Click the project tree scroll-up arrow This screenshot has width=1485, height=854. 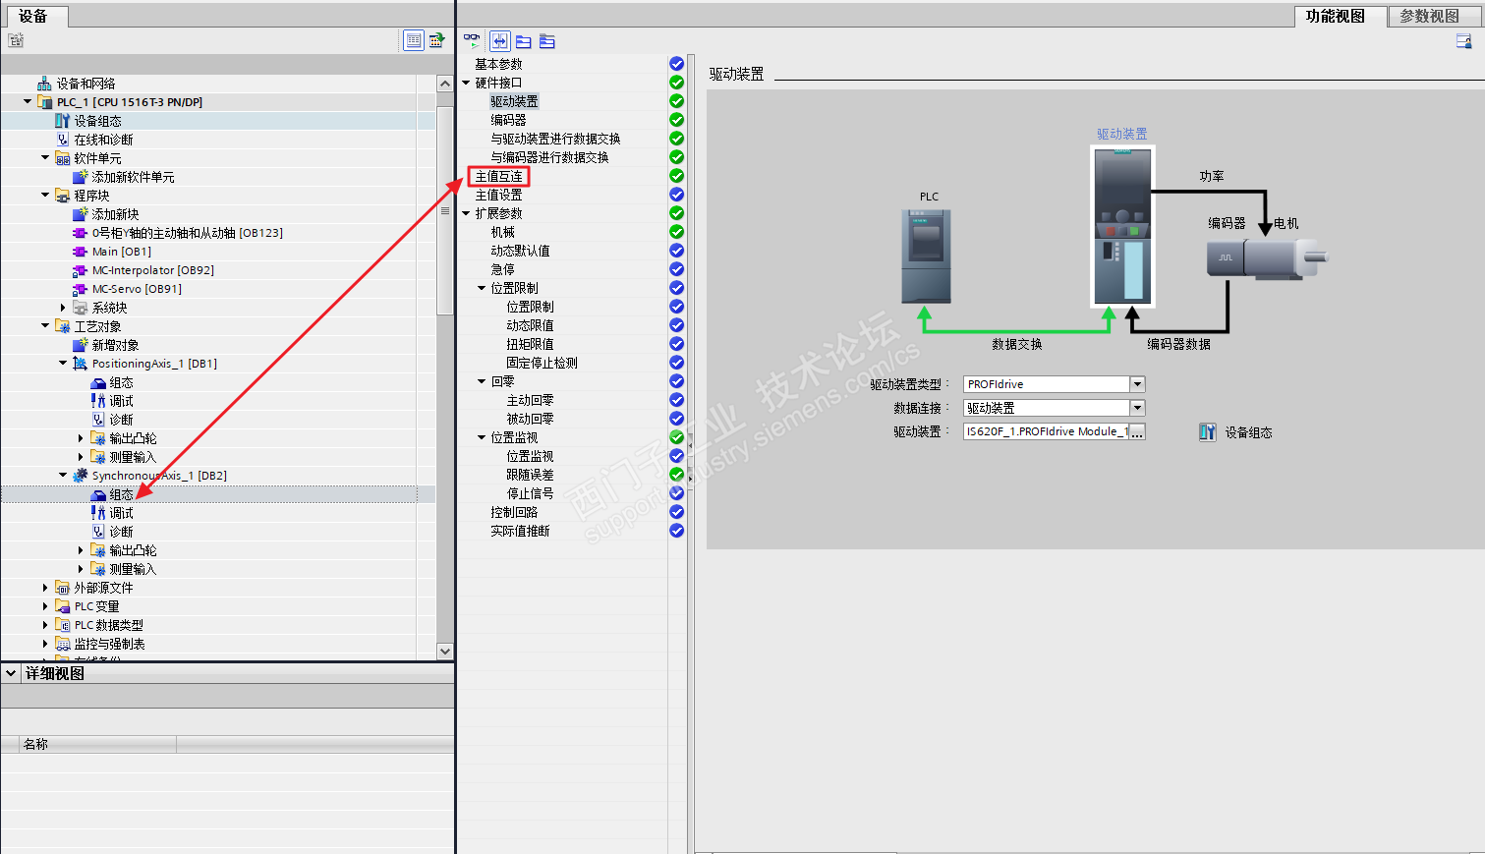pyautogui.click(x=445, y=85)
